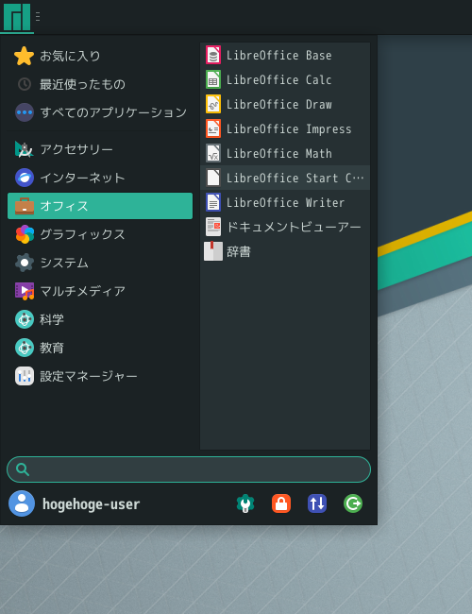Launch LibreOffice Writer

pyautogui.click(x=285, y=202)
